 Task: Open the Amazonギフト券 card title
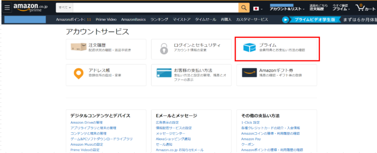pyautogui.click(x=276, y=70)
